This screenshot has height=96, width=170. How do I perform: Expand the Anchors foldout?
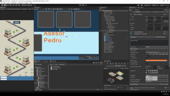[130, 23]
